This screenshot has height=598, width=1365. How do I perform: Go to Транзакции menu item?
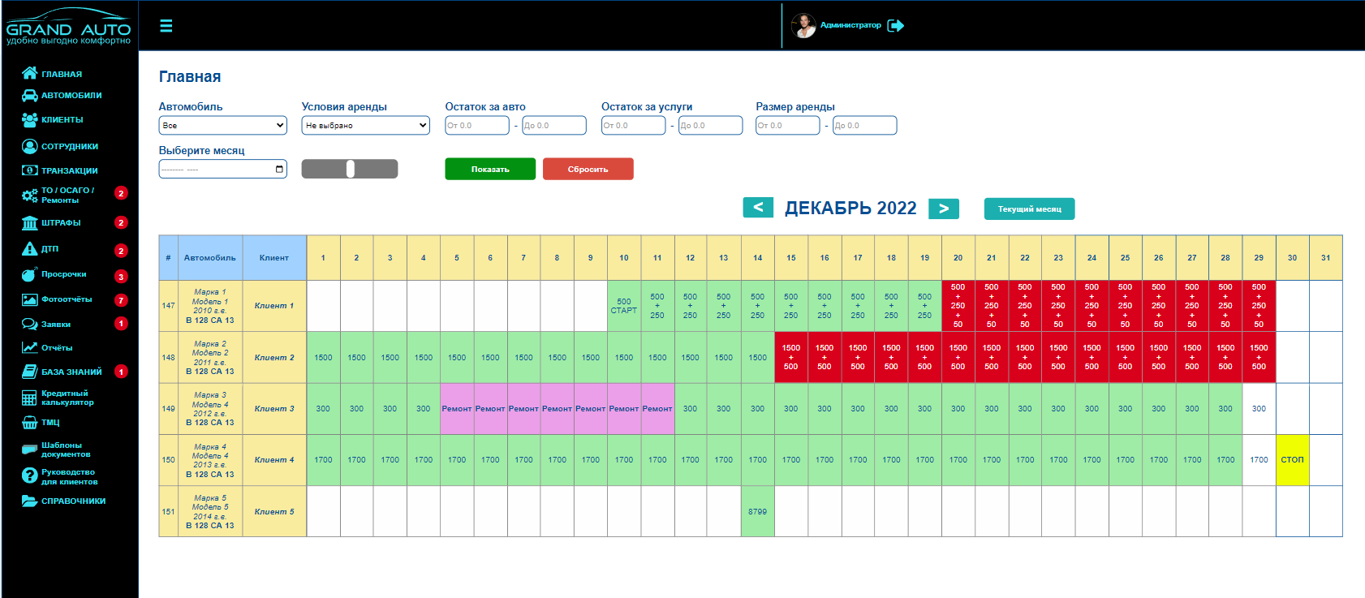click(x=69, y=170)
